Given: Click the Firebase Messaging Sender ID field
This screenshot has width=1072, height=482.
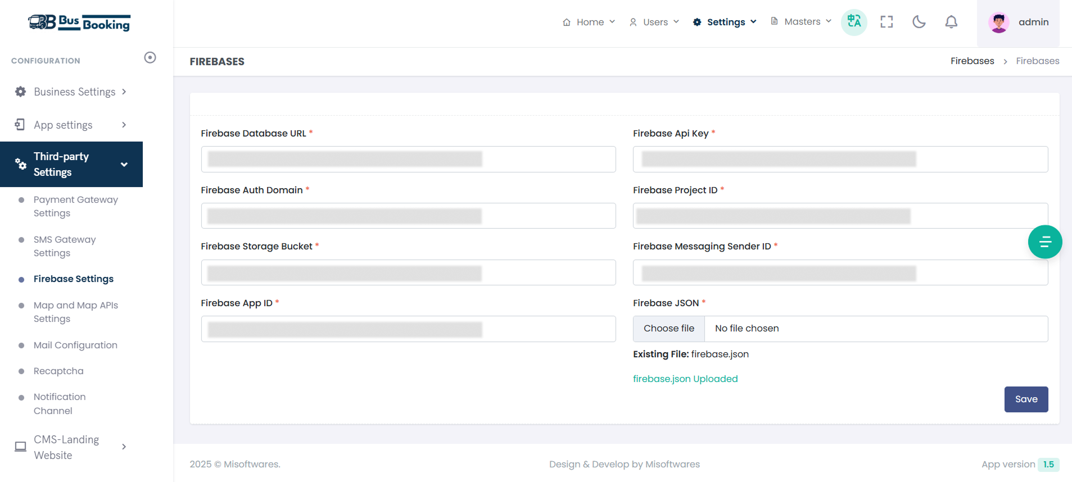Looking at the screenshot, I should (840, 272).
